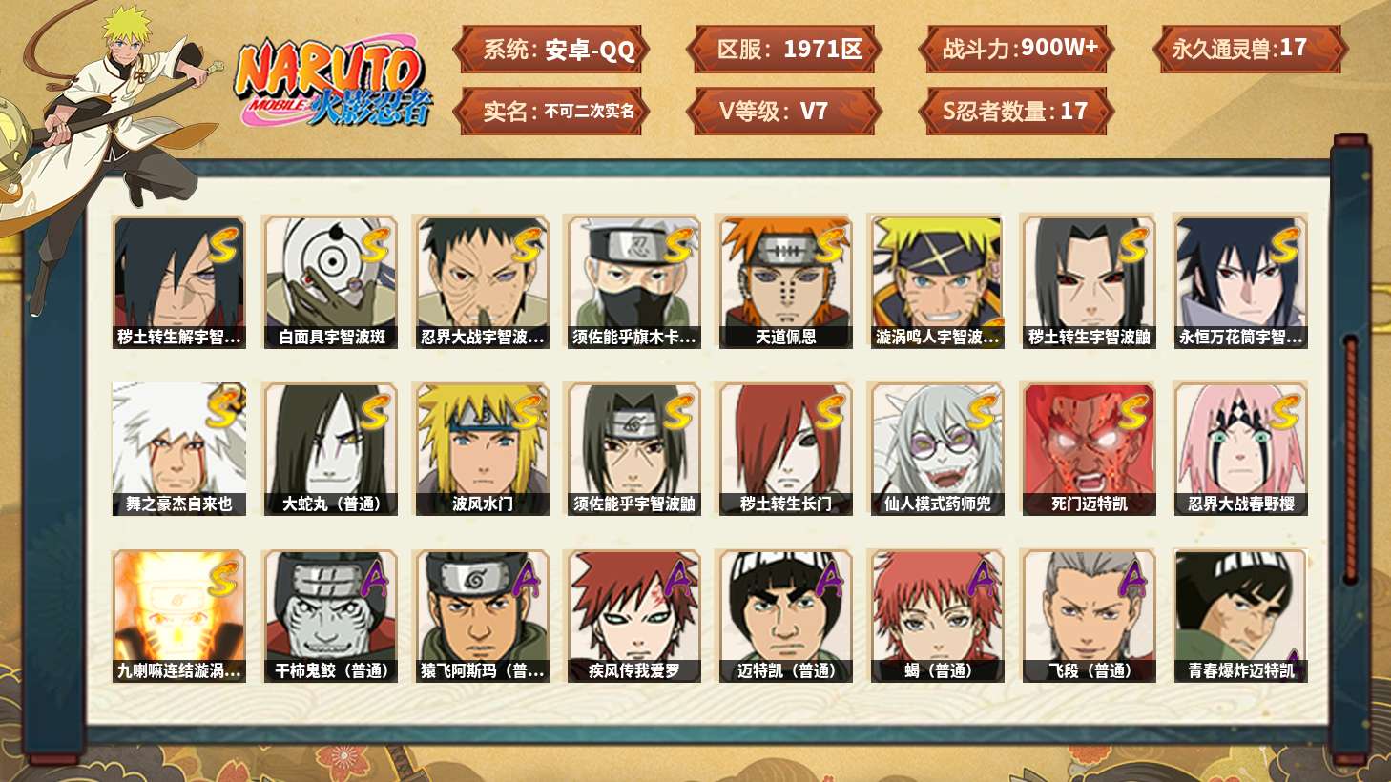Choose the 疾风传我爱罗 A-rank card
1391x782 pixels.
click(633, 616)
